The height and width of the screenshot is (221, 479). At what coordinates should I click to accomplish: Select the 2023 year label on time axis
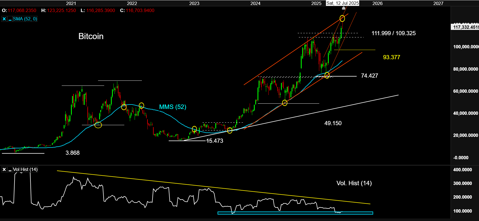click(x=194, y=3)
